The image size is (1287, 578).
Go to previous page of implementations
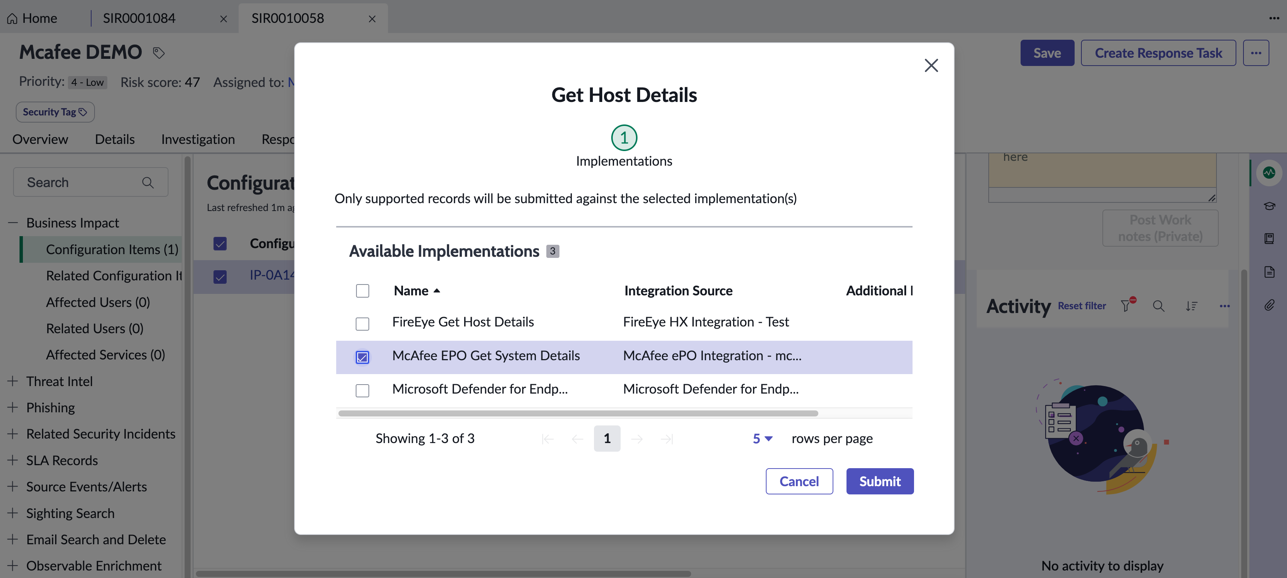point(577,439)
